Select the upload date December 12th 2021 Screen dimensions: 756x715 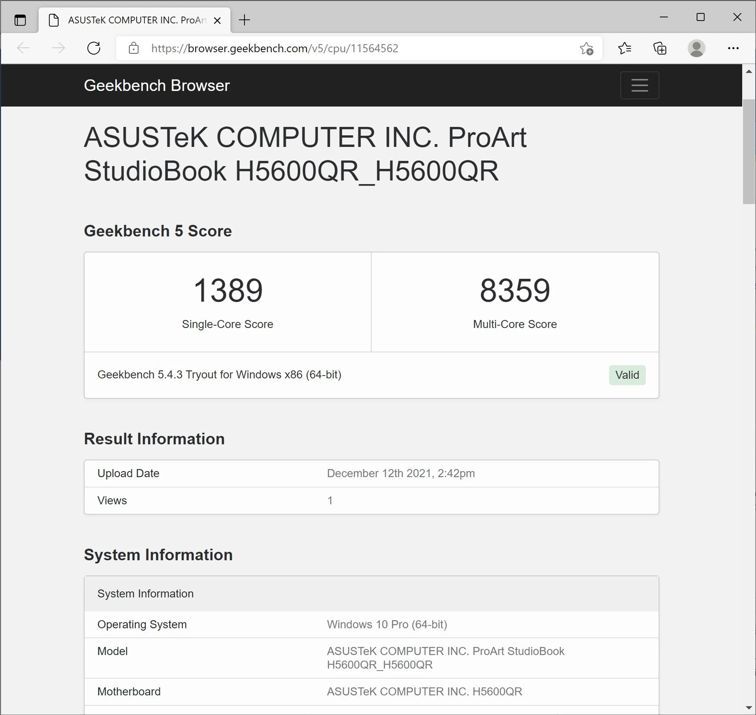401,473
